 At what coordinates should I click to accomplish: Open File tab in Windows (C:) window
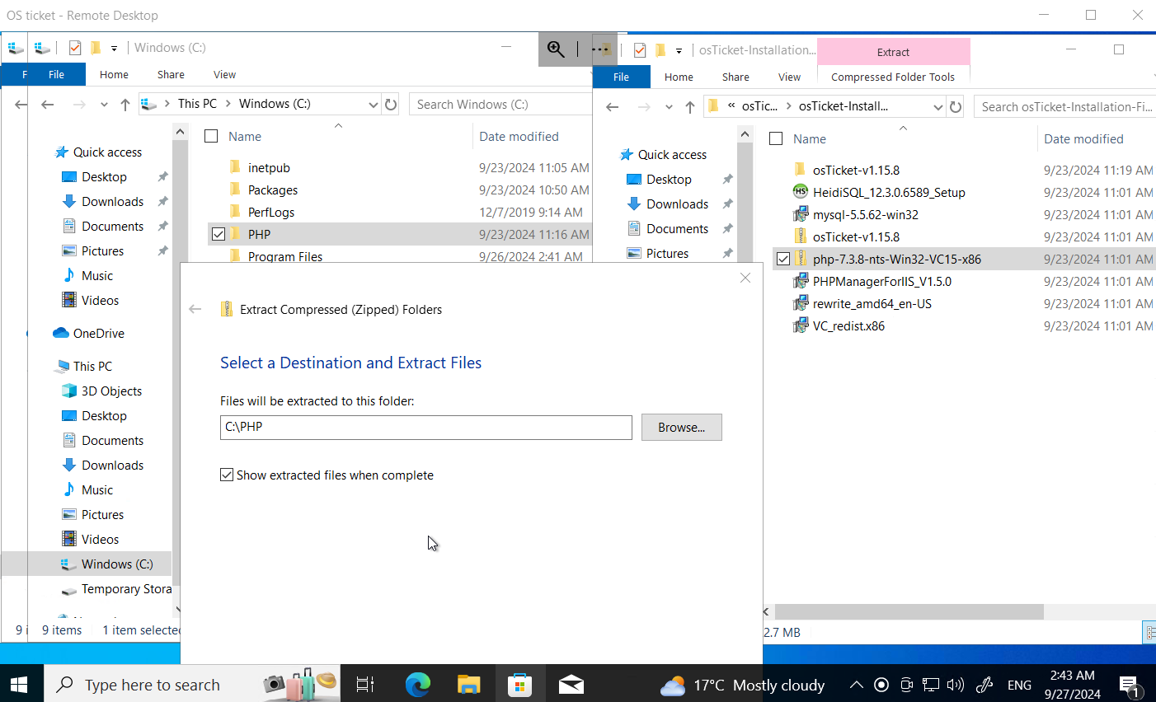(56, 74)
